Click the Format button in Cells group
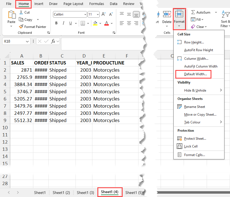Screen dimensions: 230x197 (x=179, y=18)
